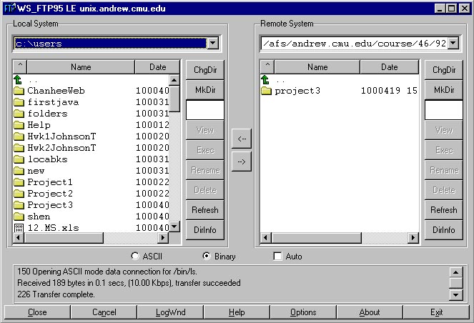474x323 pixels.
Task: Click local list horizontal scroll left arrow
Action: 19,237
